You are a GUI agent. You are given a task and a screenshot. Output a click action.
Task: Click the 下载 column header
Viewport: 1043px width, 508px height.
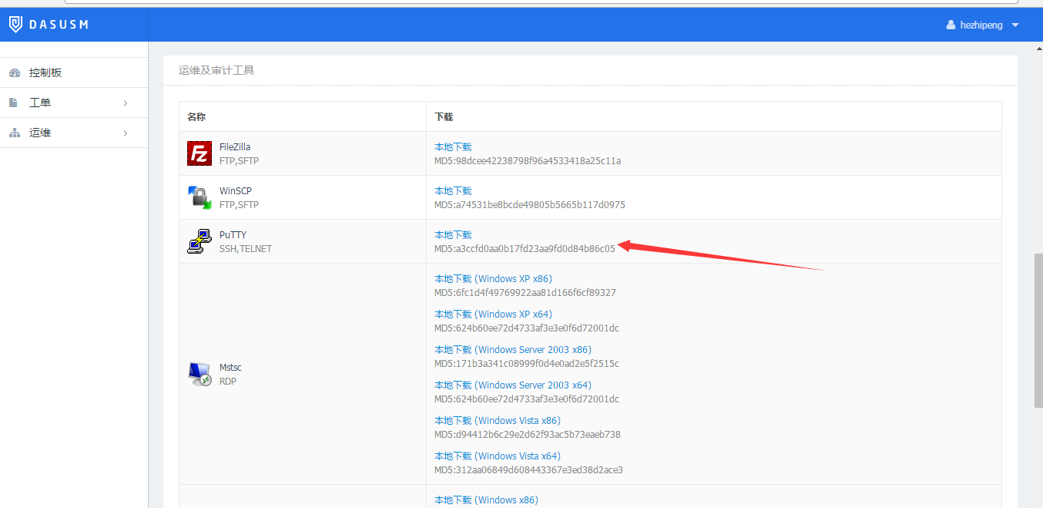pos(444,116)
